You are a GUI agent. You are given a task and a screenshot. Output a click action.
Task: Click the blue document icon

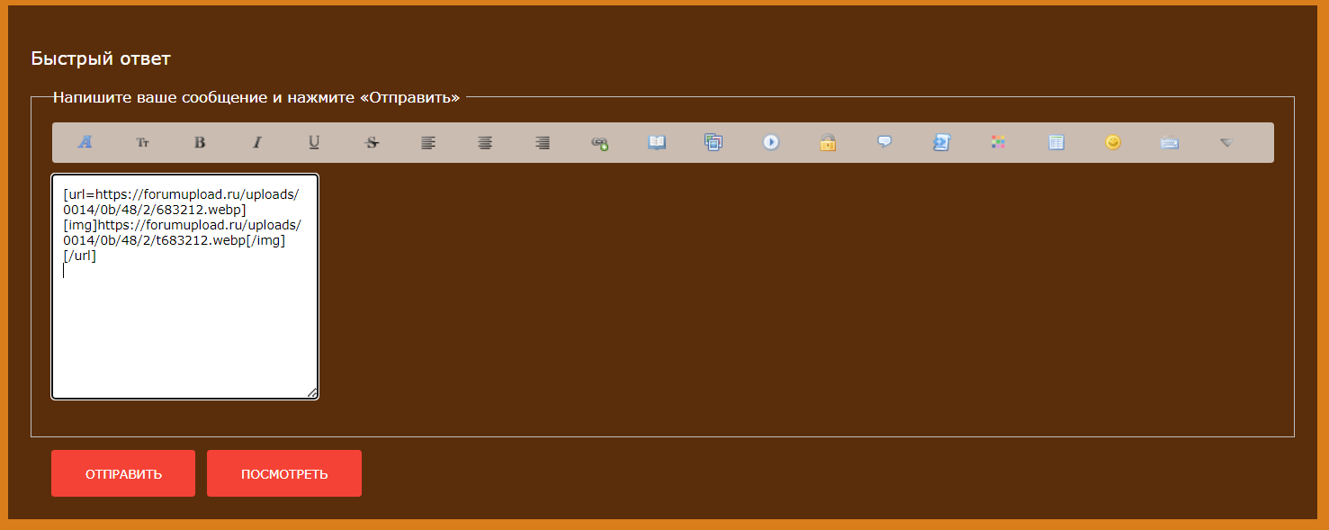click(x=941, y=142)
